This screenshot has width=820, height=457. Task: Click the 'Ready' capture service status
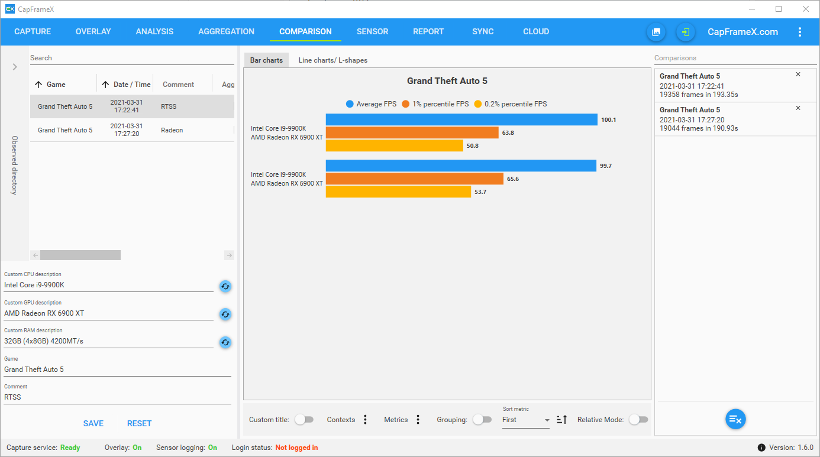70,448
